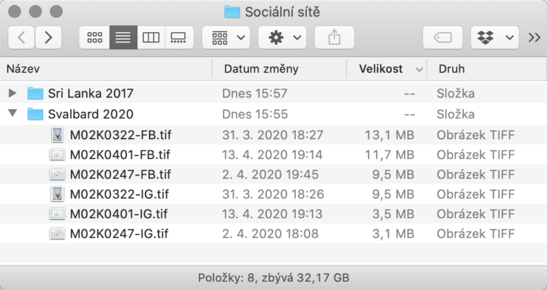
Task: Expand the Sri Lanka 2017 folder
Action: tap(12, 93)
